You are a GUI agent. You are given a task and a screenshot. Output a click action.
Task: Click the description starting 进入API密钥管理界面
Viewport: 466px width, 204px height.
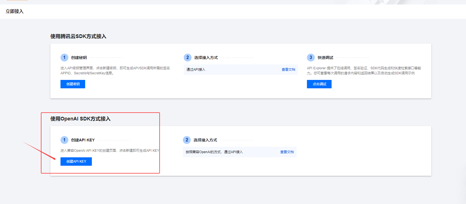pyautogui.click(x=115, y=71)
